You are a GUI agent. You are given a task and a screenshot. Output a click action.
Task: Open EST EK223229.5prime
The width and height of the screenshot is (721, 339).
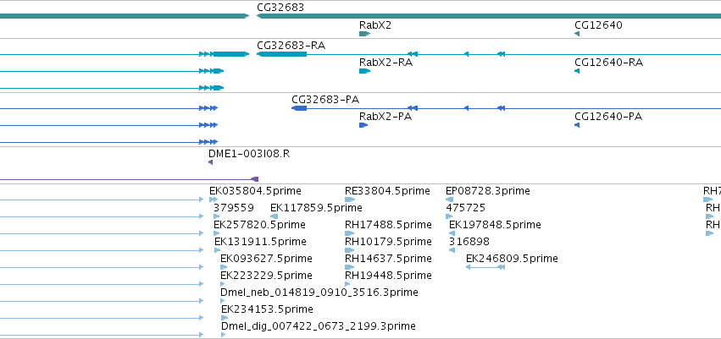point(266,276)
